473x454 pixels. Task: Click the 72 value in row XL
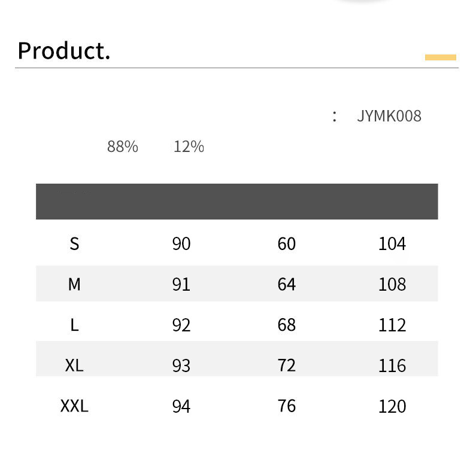[287, 365]
